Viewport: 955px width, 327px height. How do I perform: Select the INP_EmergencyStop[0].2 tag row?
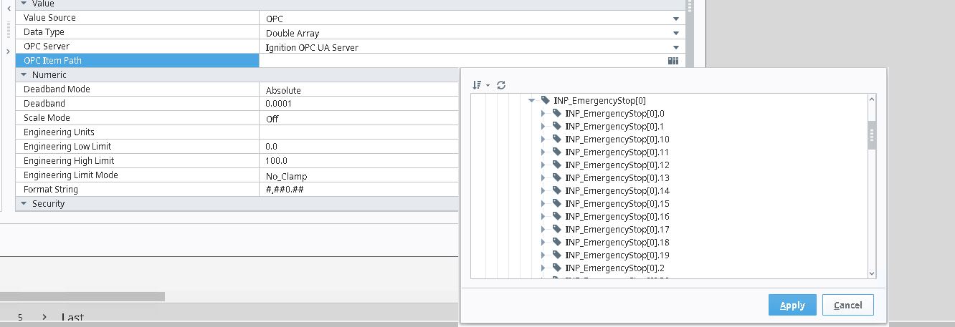(614, 268)
